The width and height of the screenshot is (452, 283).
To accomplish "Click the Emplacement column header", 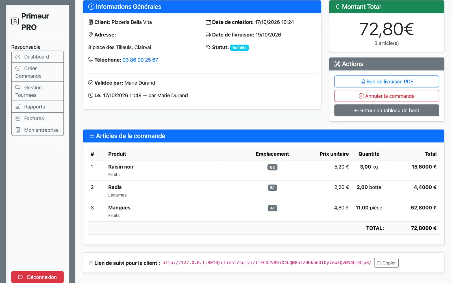I will click(x=272, y=154).
